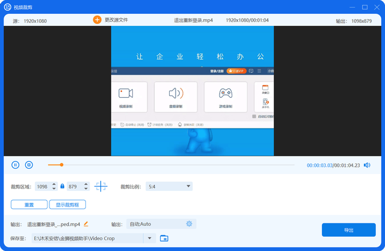This screenshot has width=385, height=251.
Task: Click the save path E:\沐禾安信 field
Action: 87,238
